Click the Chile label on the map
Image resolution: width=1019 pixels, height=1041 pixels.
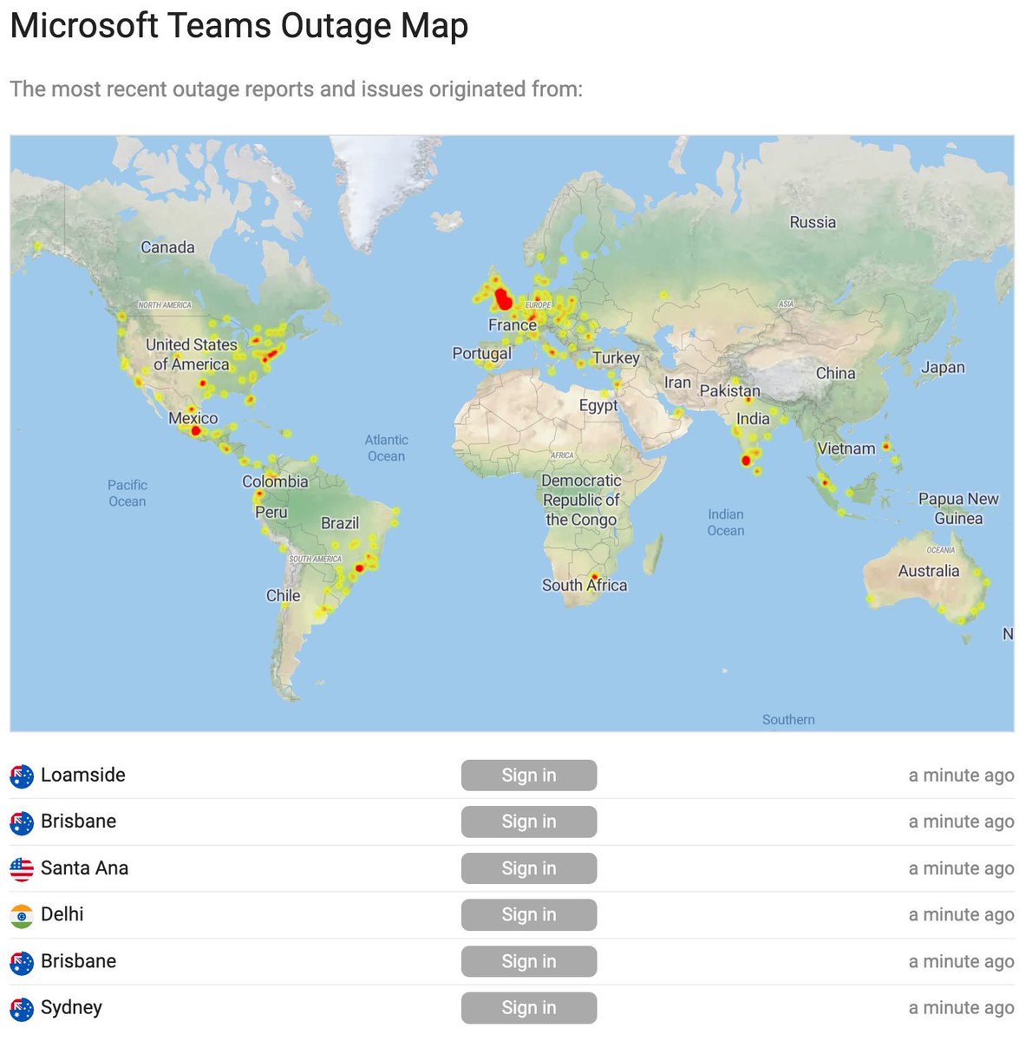pos(283,596)
